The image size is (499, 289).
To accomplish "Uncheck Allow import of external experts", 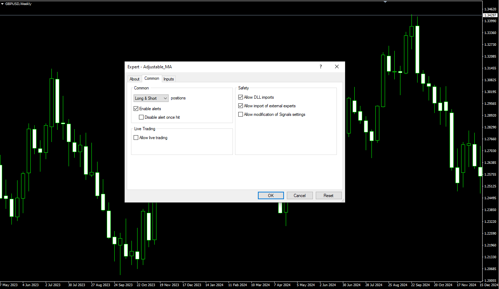I will click(241, 106).
